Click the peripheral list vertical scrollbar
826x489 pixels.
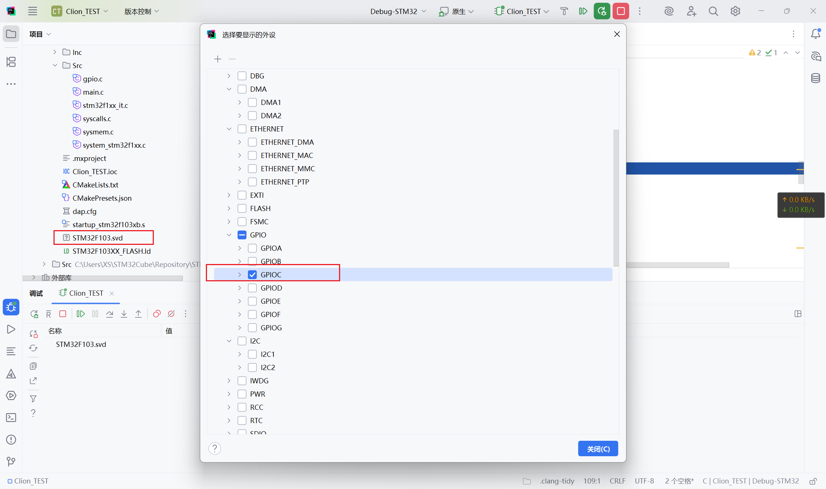point(616,197)
